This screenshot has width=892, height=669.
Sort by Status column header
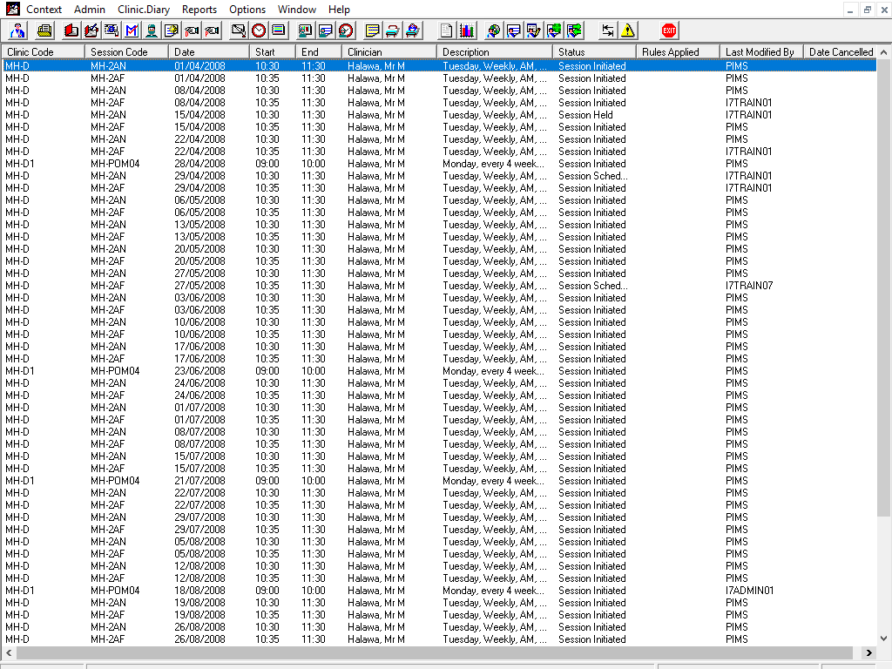(593, 51)
